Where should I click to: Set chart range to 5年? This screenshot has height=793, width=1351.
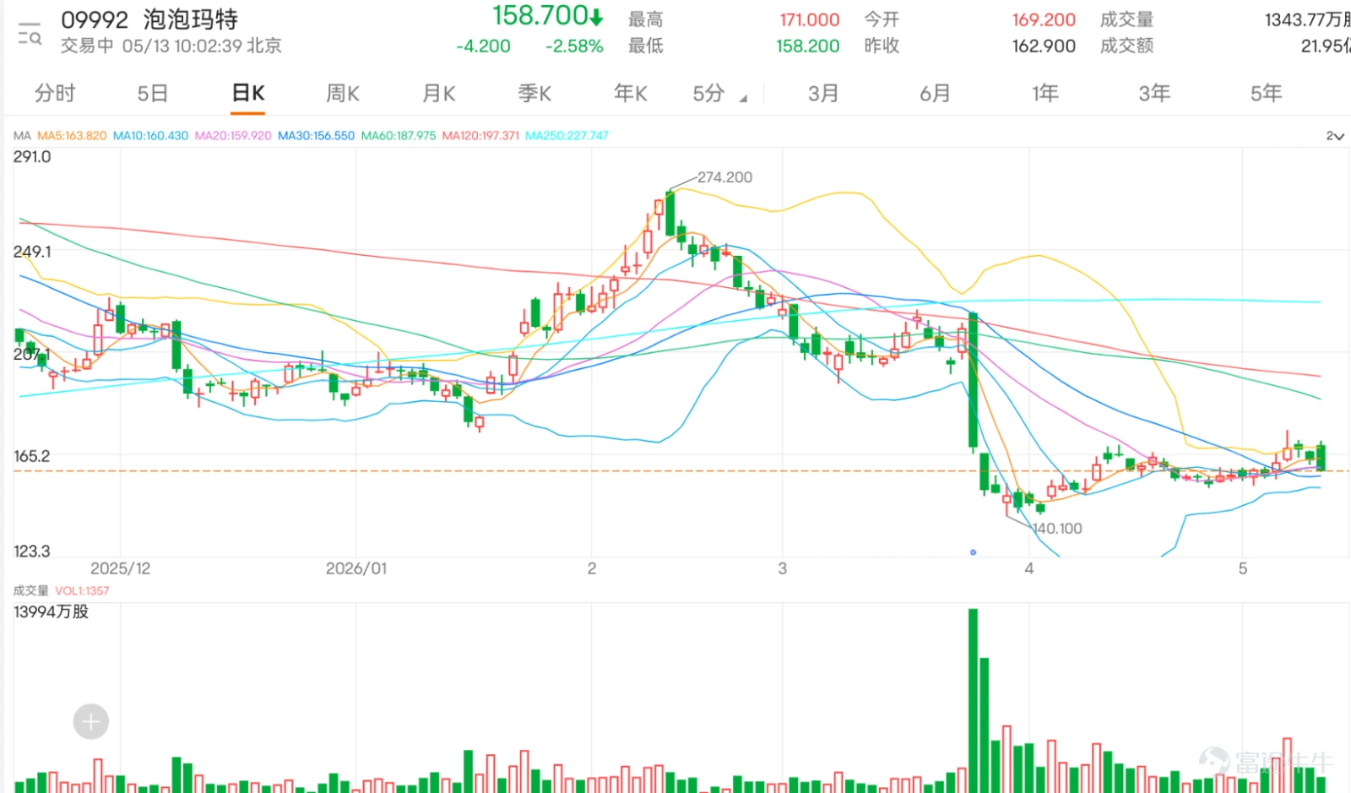pos(1266,93)
